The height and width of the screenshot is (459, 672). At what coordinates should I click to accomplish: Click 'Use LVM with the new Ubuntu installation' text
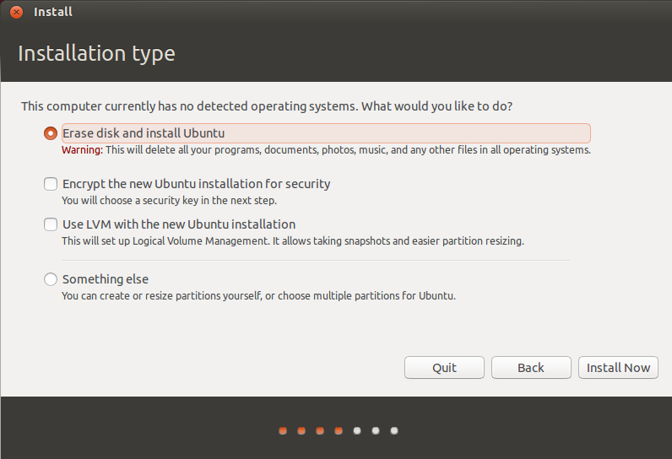pos(179,224)
